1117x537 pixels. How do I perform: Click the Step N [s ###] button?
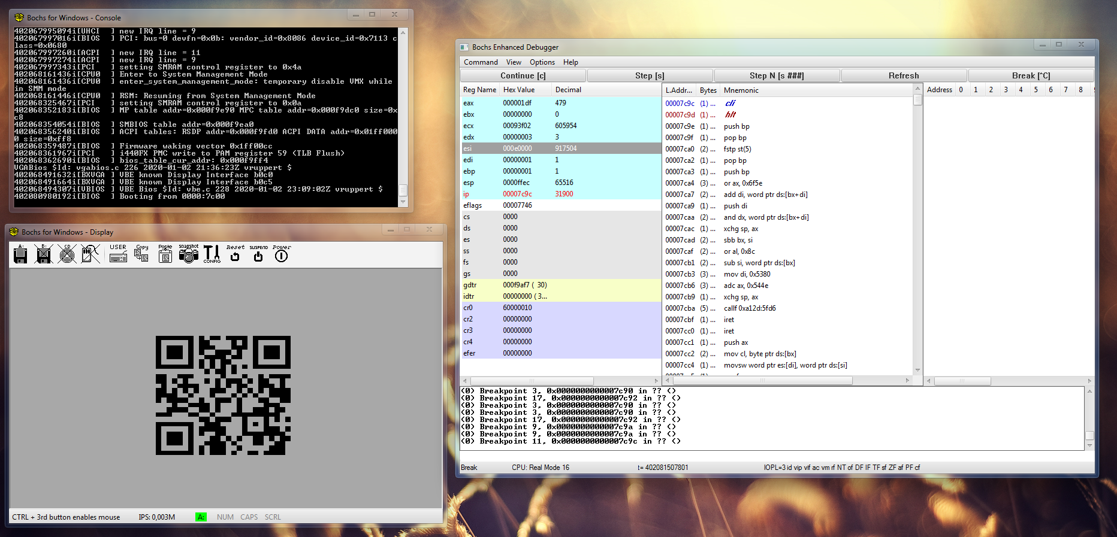click(777, 75)
